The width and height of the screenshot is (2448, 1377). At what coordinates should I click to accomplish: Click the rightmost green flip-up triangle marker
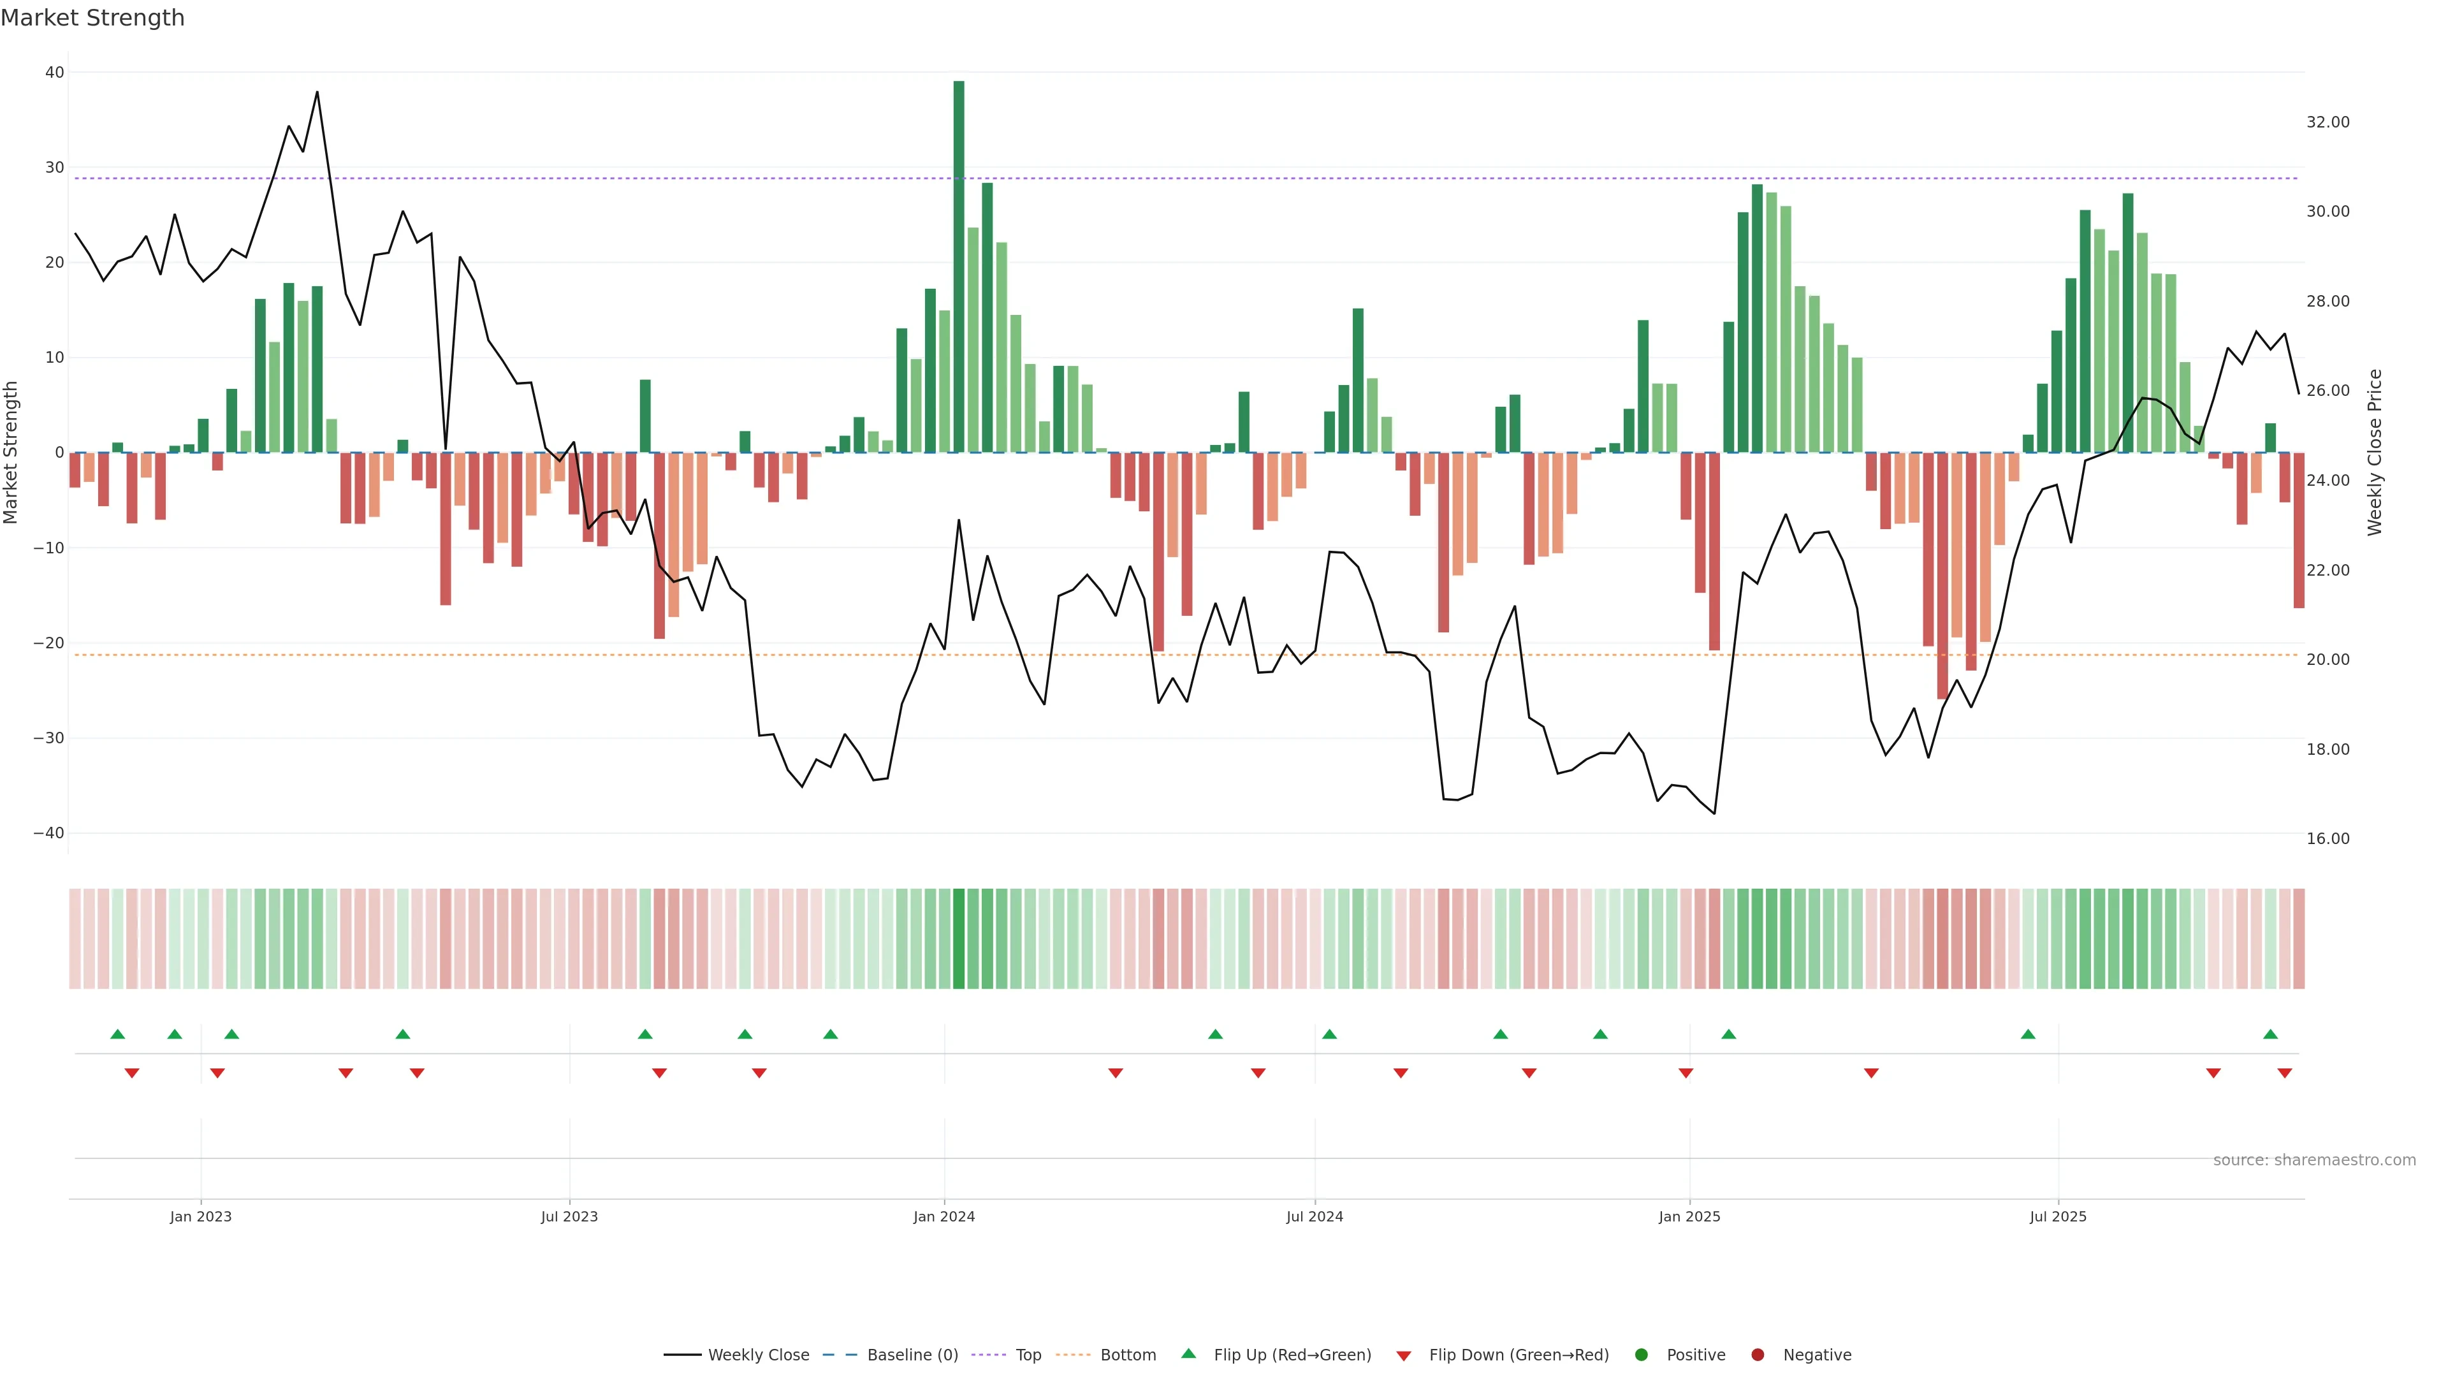point(2270,1034)
